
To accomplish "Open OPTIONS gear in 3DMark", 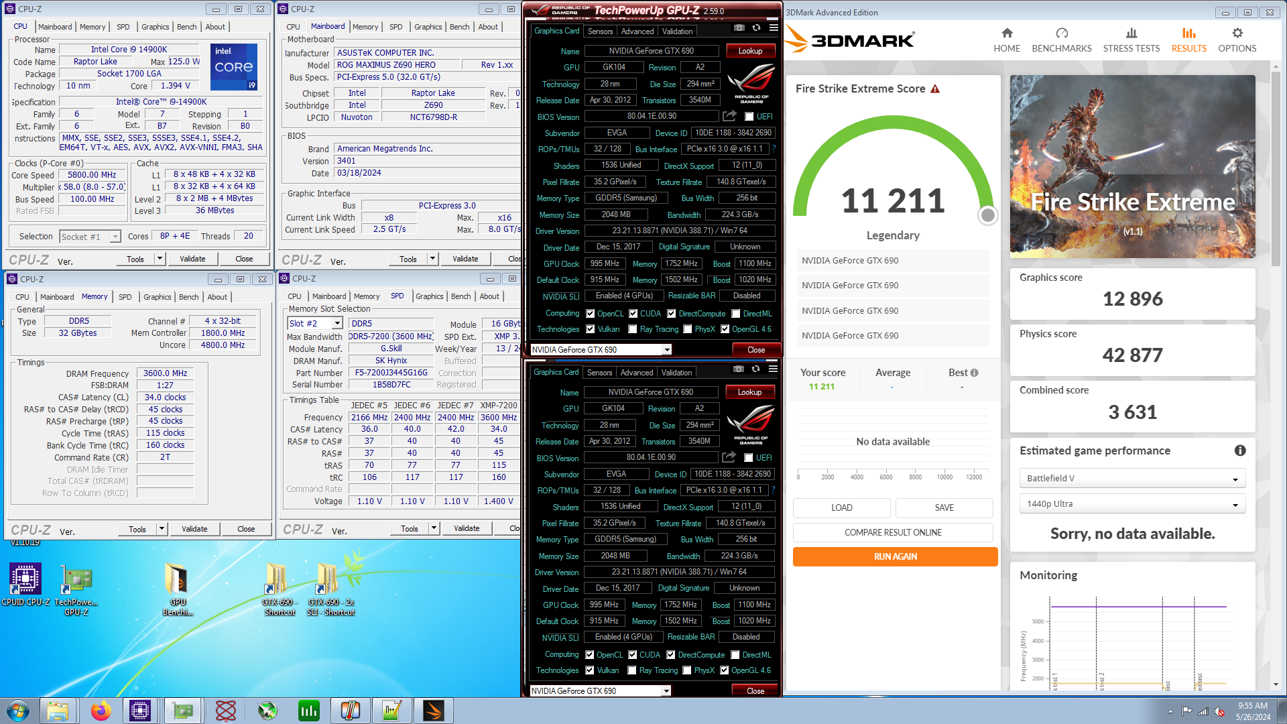I will pyautogui.click(x=1237, y=40).
